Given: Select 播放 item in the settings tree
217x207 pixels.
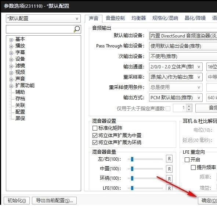Looking at the screenshot, I should [x=20, y=46].
